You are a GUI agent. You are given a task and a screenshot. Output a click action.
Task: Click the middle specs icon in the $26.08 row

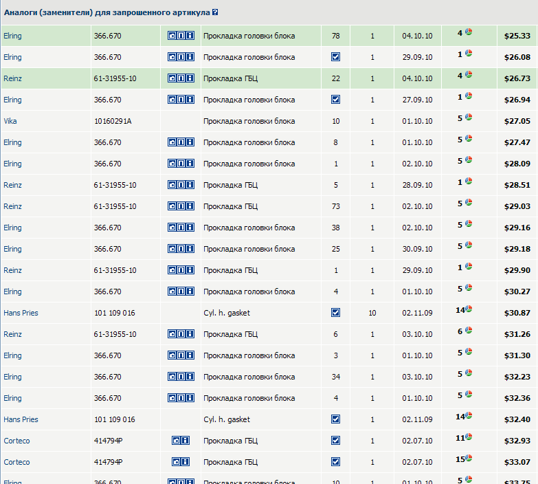pyautogui.click(x=181, y=57)
